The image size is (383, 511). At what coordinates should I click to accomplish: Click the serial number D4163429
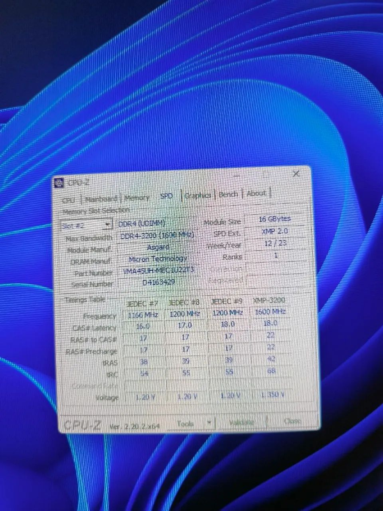(x=159, y=282)
